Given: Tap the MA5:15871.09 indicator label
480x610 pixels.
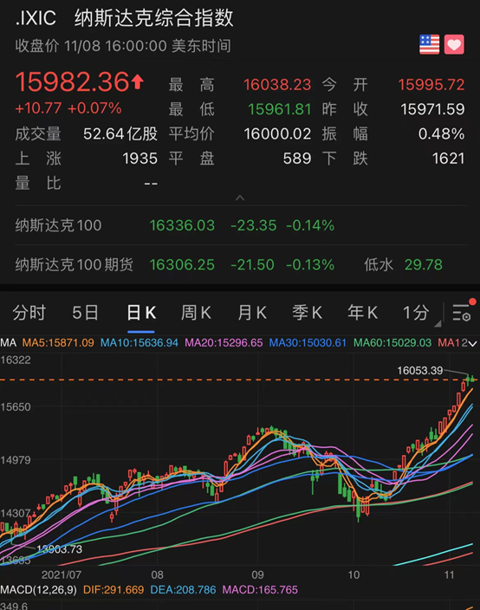Looking at the screenshot, I should coord(58,343).
